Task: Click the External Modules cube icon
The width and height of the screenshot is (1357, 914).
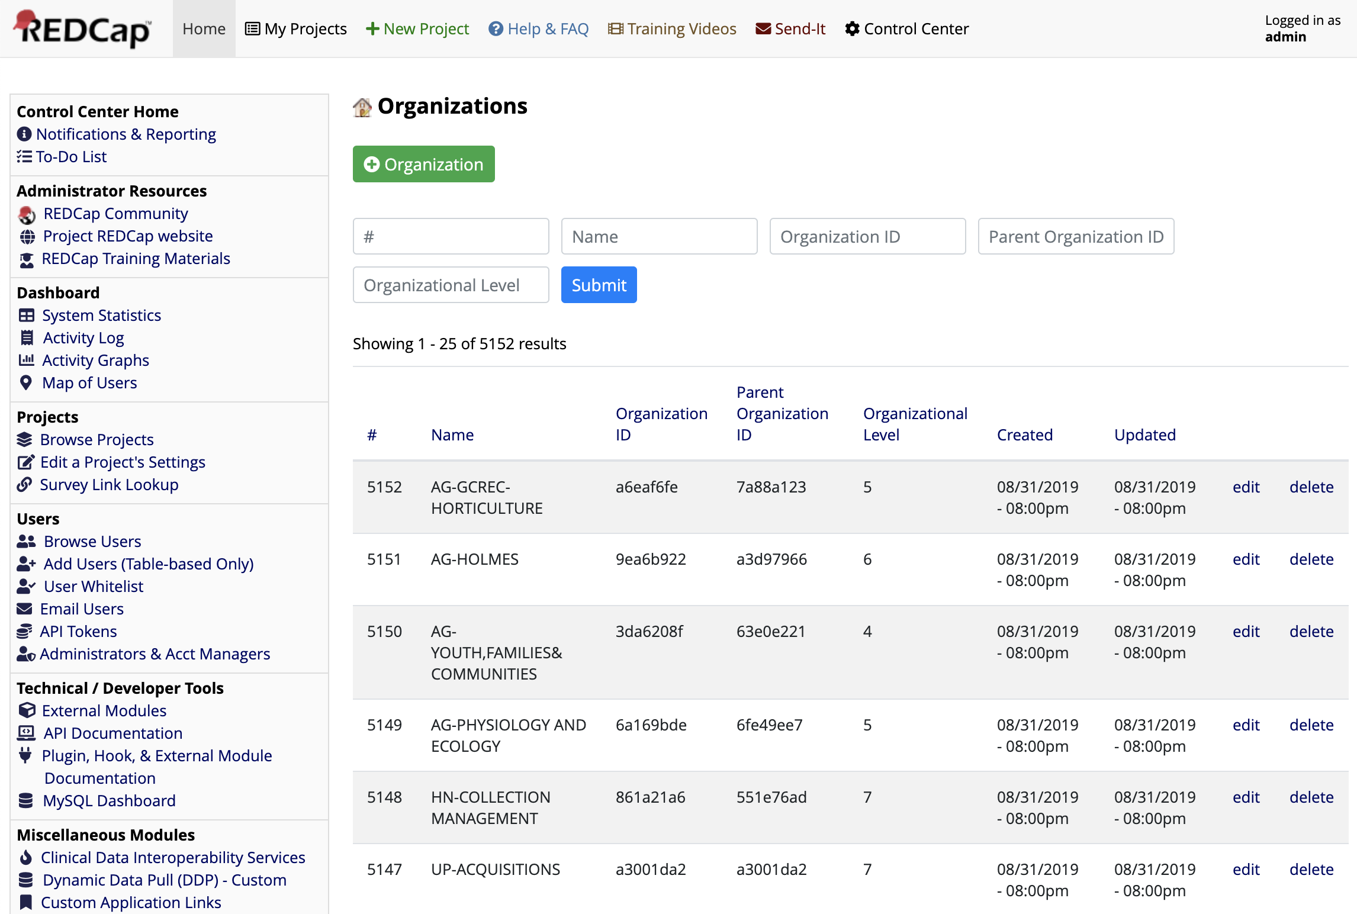Action: (27, 710)
